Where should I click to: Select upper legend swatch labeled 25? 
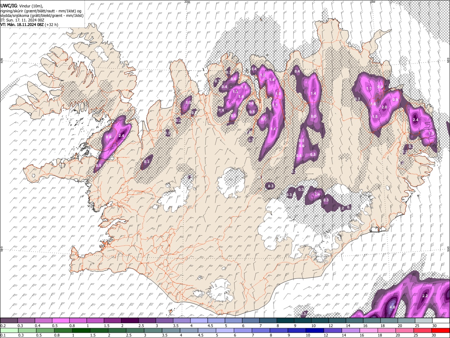(423, 320)
